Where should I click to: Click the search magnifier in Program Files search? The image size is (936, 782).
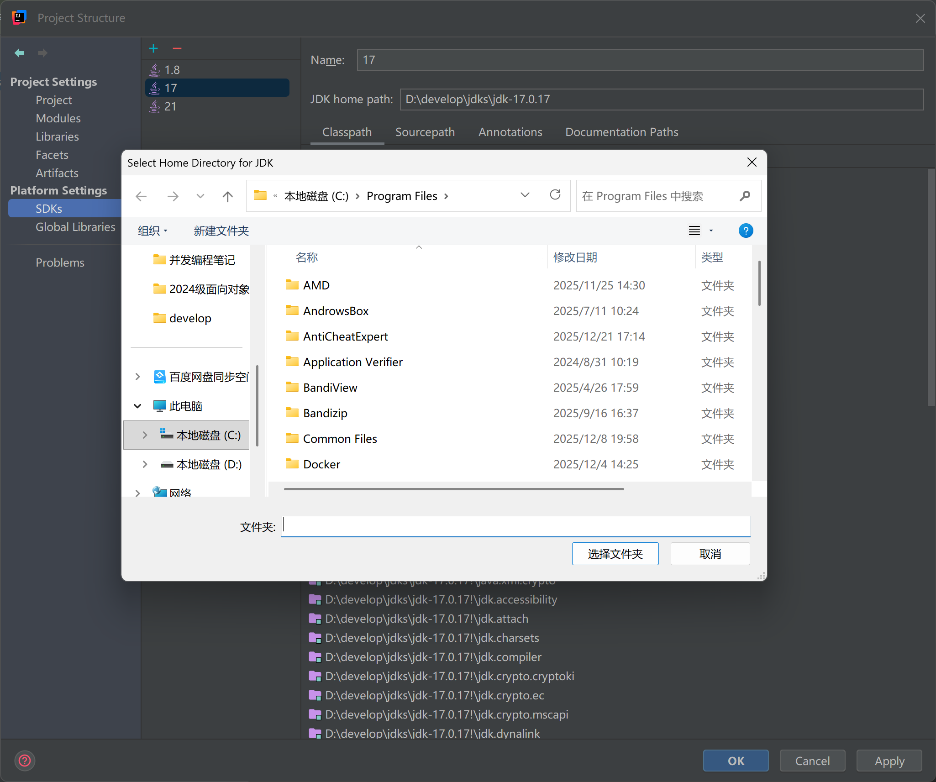pyautogui.click(x=745, y=196)
